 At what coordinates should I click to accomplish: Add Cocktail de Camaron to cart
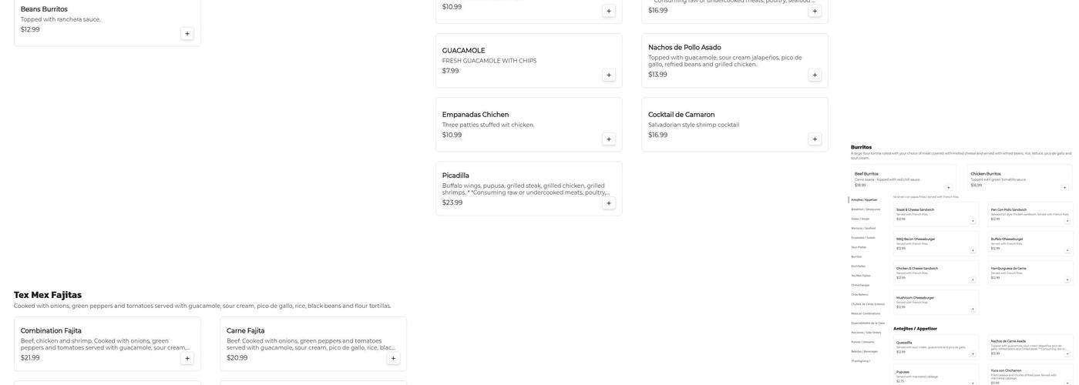tap(815, 139)
